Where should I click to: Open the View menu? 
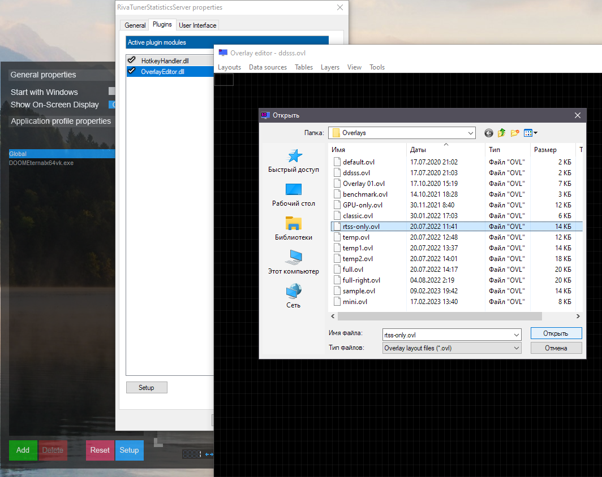pos(354,67)
